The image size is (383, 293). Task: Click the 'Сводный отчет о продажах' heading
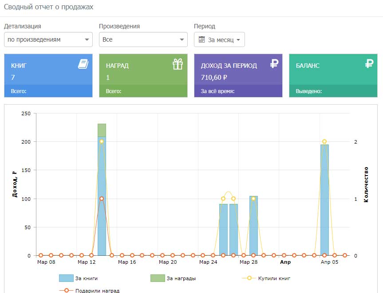point(49,7)
